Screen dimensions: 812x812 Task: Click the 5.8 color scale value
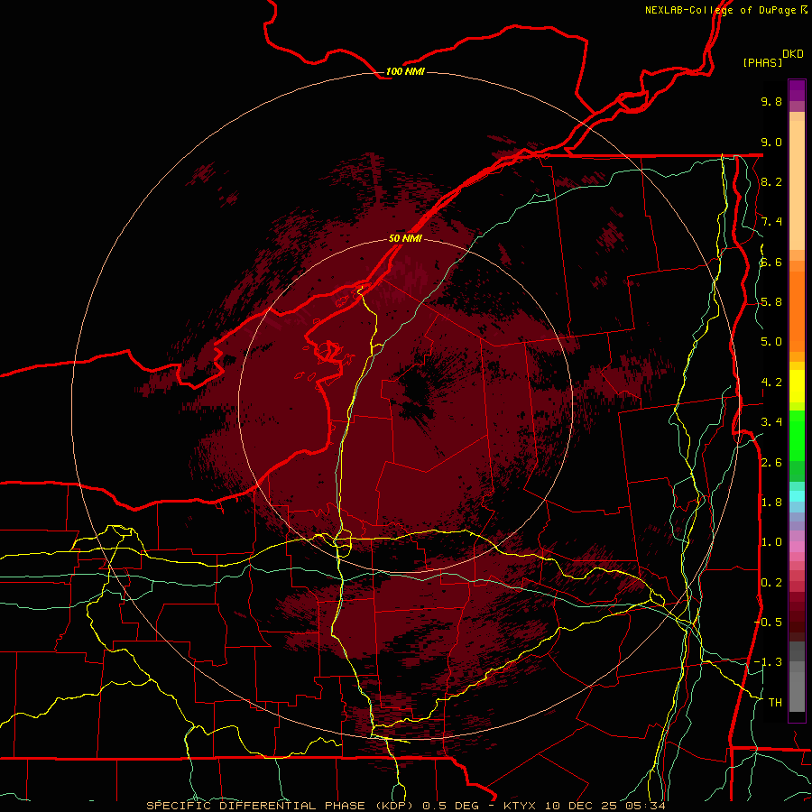pyautogui.click(x=771, y=302)
